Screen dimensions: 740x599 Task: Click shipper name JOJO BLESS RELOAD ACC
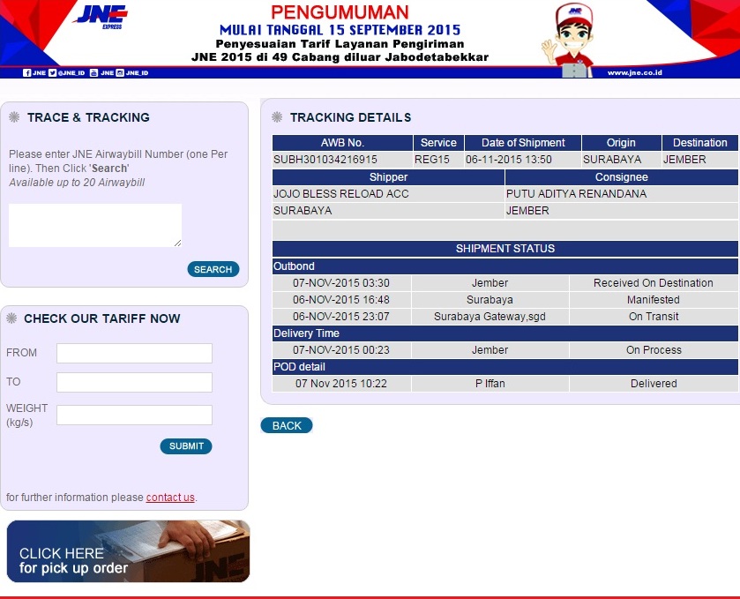click(x=341, y=193)
